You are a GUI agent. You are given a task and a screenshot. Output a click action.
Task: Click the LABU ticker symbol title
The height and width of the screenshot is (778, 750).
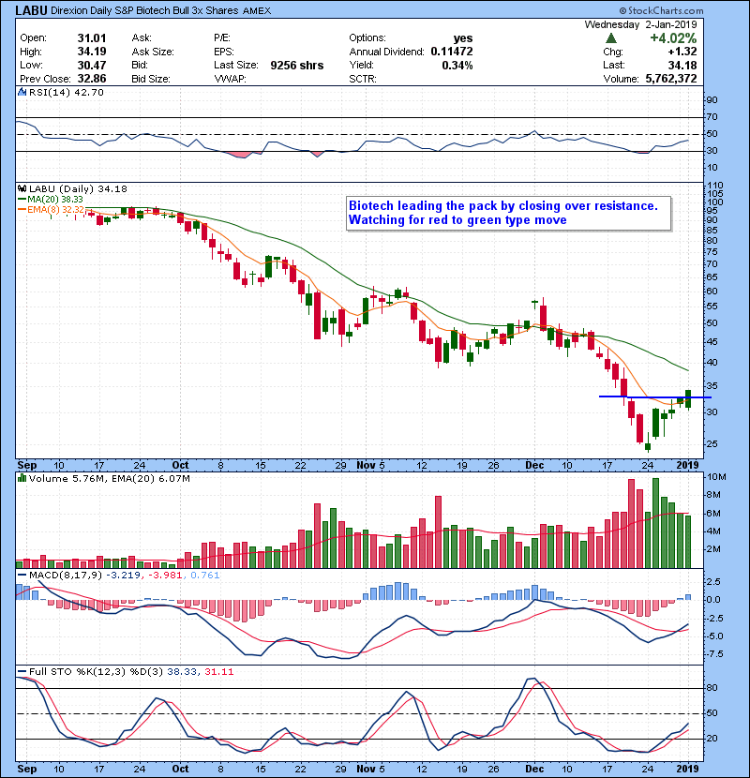point(31,10)
